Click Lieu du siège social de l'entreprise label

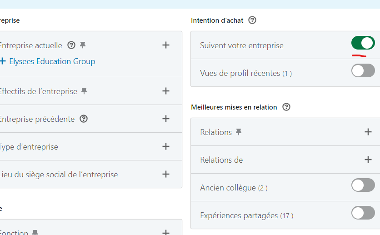[x=58, y=175]
